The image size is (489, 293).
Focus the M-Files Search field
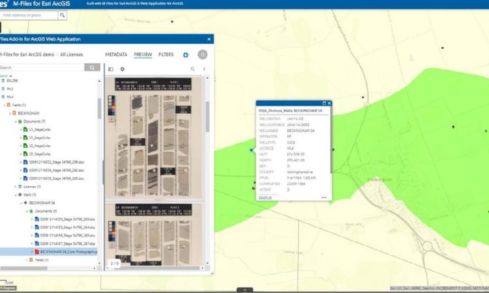tap(42, 67)
